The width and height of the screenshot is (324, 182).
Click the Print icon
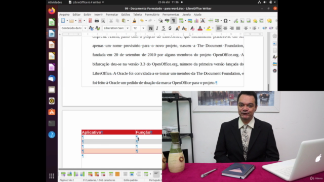click(97, 21)
